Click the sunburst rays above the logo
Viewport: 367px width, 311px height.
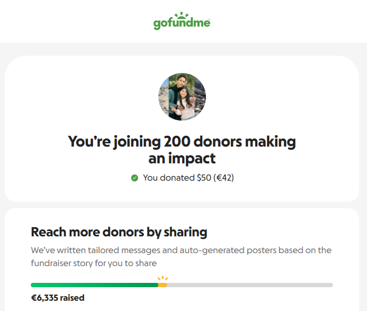(x=182, y=15)
